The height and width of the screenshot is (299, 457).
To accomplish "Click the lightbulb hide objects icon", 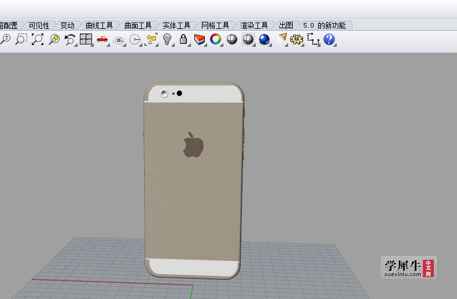I will [x=167, y=39].
